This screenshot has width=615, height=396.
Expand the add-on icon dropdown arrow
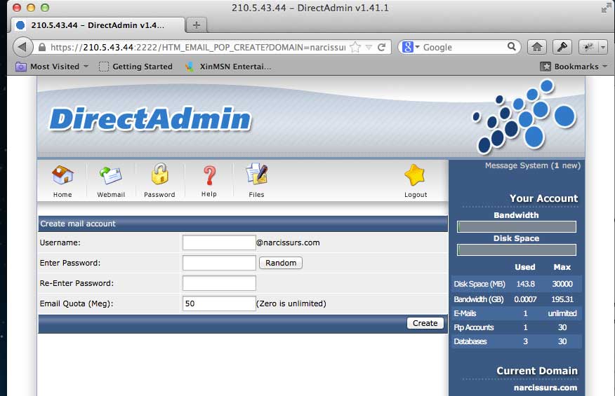point(603,47)
